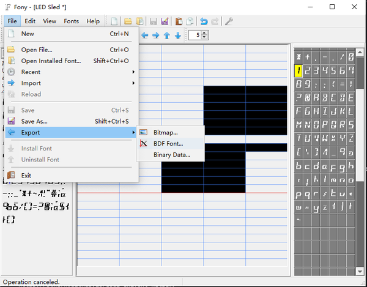This screenshot has height=287, width=367.
Task: Shift glyph left with blue left arrow
Action: [144, 35]
